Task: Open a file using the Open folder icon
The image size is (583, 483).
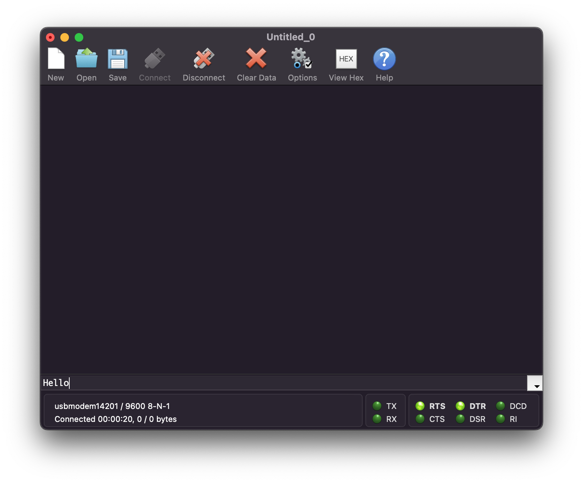Action: coord(87,59)
